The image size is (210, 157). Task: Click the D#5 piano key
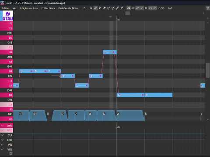(7, 33)
